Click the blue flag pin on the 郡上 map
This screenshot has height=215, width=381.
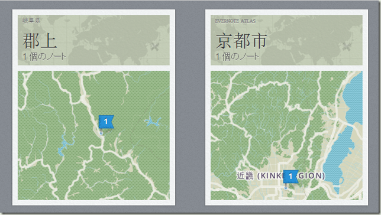click(106, 122)
